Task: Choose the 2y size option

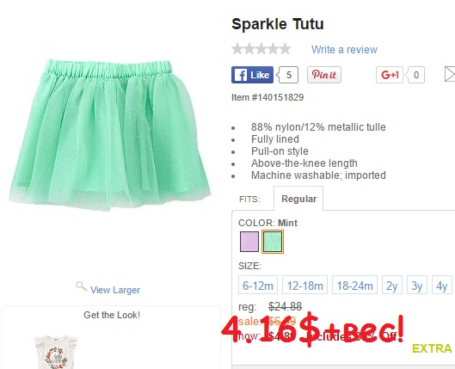Action: (x=392, y=285)
